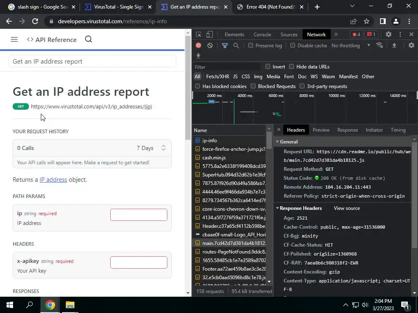Check the Hide data URLs checkbox

(291, 66)
